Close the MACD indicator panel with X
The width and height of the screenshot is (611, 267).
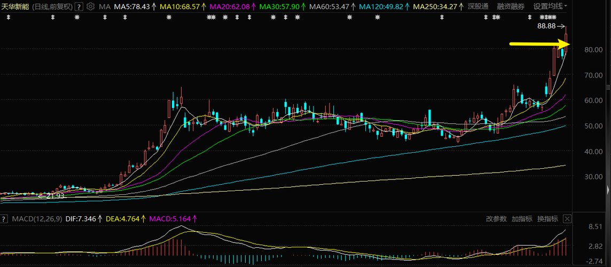(x=567, y=218)
